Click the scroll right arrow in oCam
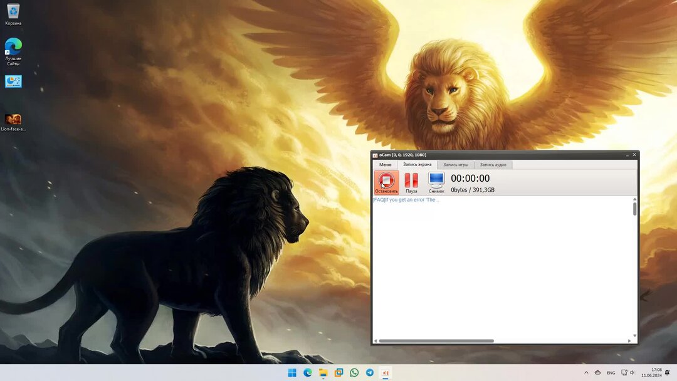 coord(629,341)
